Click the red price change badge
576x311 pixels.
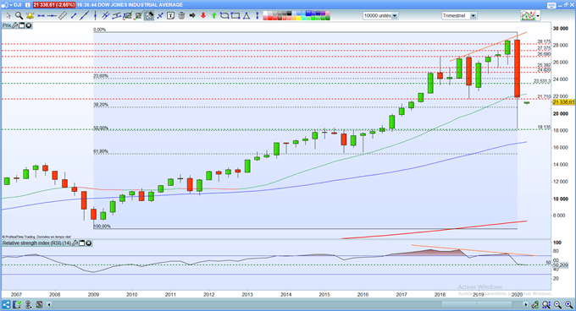pyautogui.click(x=54, y=5)
